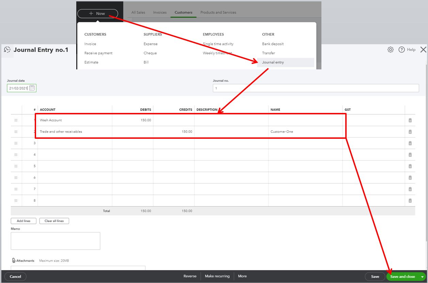Click the Help question mark icon
The image size is (428, 283).
click(x=401, y=50)
